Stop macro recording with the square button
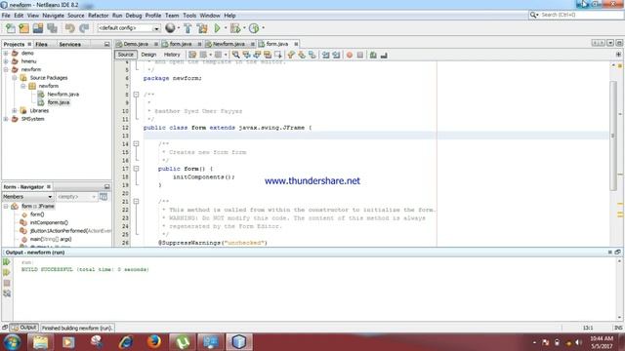The width and height of the screenshot is (625, 351). [x=360, y=55]
